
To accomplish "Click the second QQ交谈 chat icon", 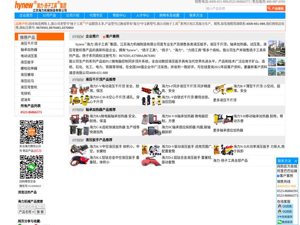I will (x=285, y=211).
